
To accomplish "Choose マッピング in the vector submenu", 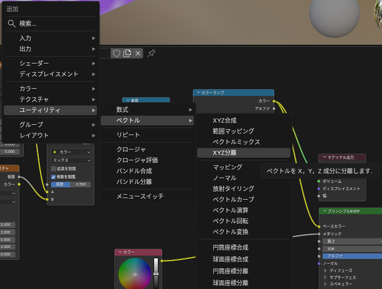I will [227, 167].
